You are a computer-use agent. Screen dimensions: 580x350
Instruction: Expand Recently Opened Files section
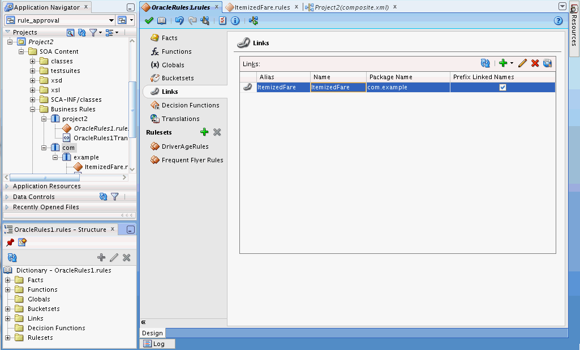[x=7, y=207]
